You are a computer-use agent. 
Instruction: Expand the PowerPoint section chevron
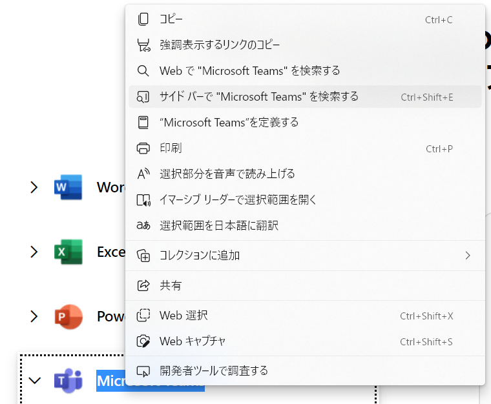pyautogui.click(x=34, y=316)
